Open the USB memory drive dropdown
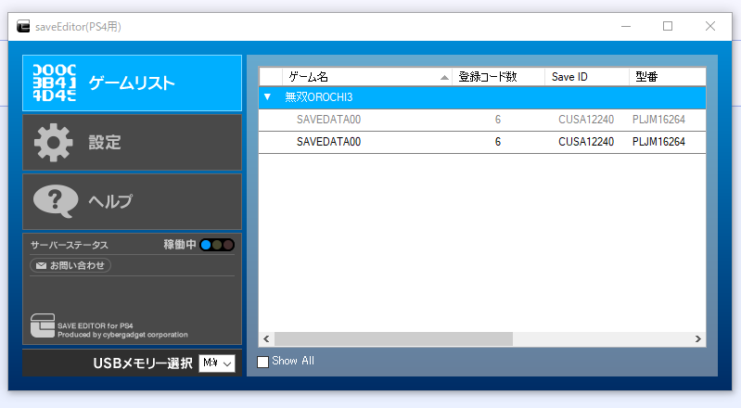 [218, 363]
